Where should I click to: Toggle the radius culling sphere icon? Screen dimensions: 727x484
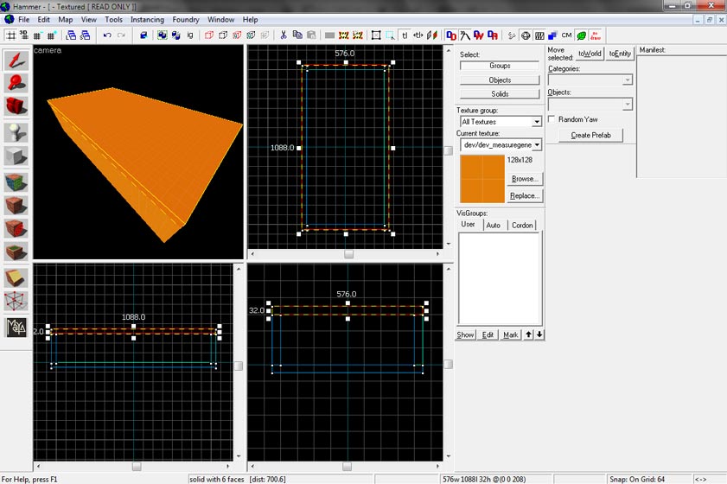point(526,35)
